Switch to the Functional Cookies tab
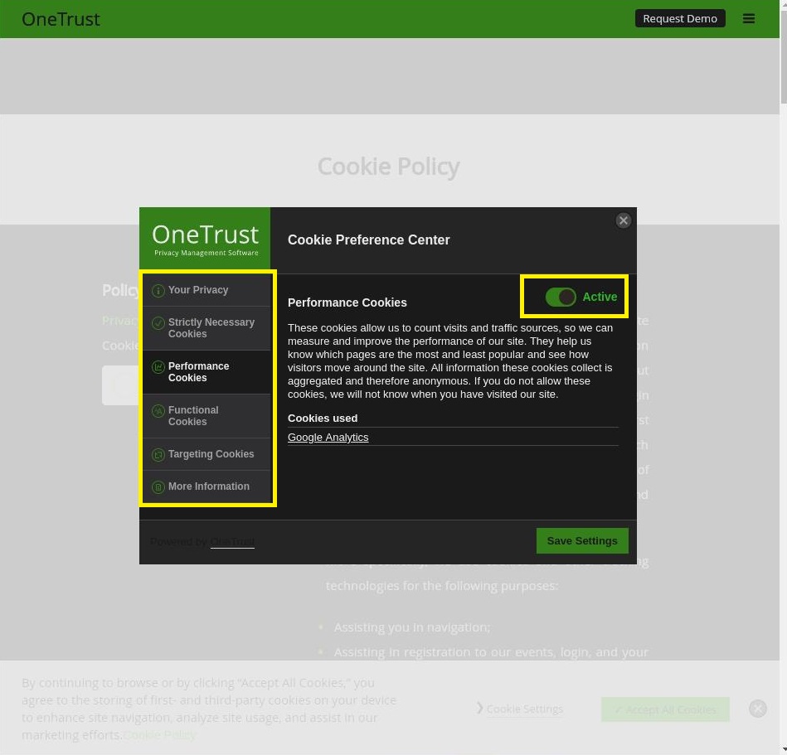This screenshot has width=787, height=755. 206,416
